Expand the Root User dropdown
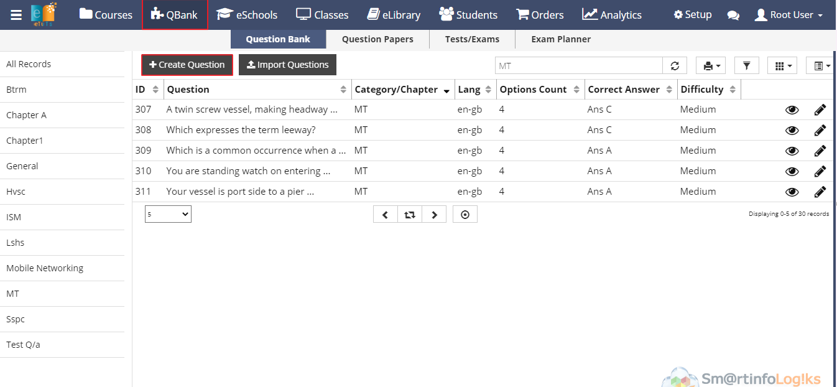837x387 pixels. (789, 15)
